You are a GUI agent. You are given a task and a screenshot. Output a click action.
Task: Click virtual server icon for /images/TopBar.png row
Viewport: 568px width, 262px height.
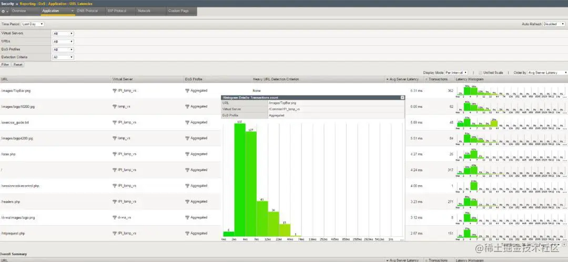click(x=115, y=90)
